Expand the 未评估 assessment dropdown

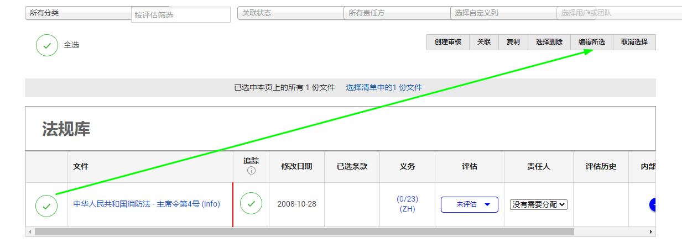coord(469,204)
